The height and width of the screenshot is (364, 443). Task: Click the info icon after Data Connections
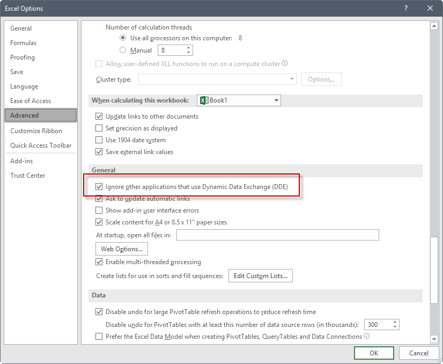[366, 336]
